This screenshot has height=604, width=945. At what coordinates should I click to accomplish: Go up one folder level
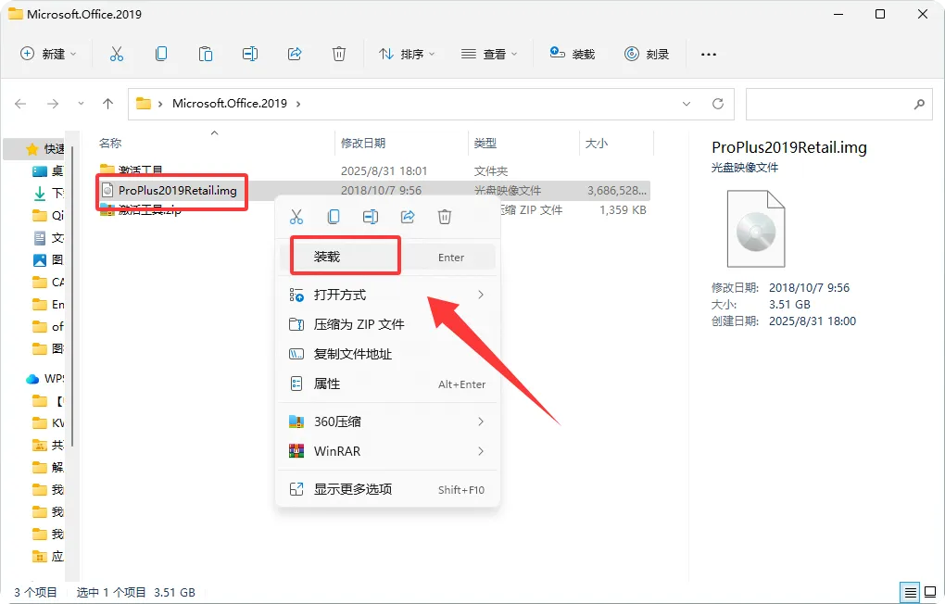coord(107,104)
